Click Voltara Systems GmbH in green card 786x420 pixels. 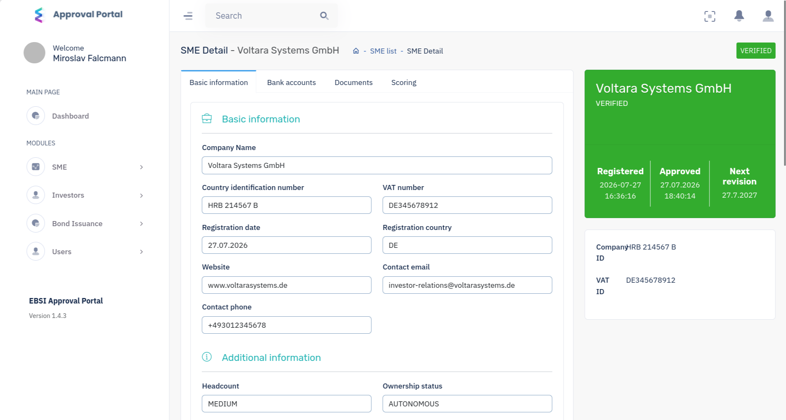coord(664,88)
